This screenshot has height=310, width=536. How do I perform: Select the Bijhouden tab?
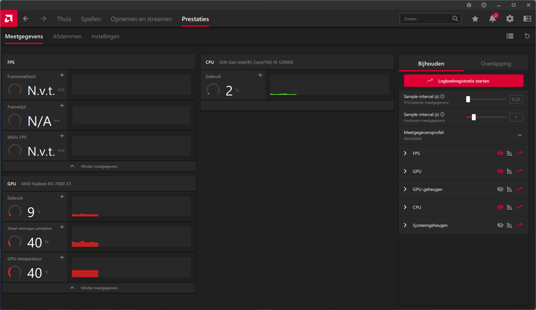coord(431,64)
